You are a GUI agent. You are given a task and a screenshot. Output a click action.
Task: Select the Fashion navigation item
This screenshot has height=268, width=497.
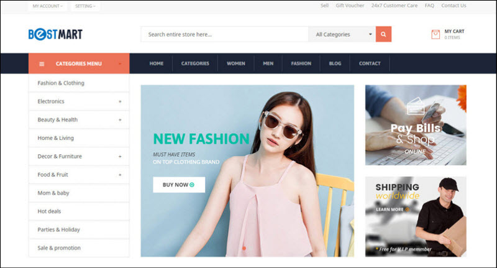pyautogui.click(x=301, y=63)
